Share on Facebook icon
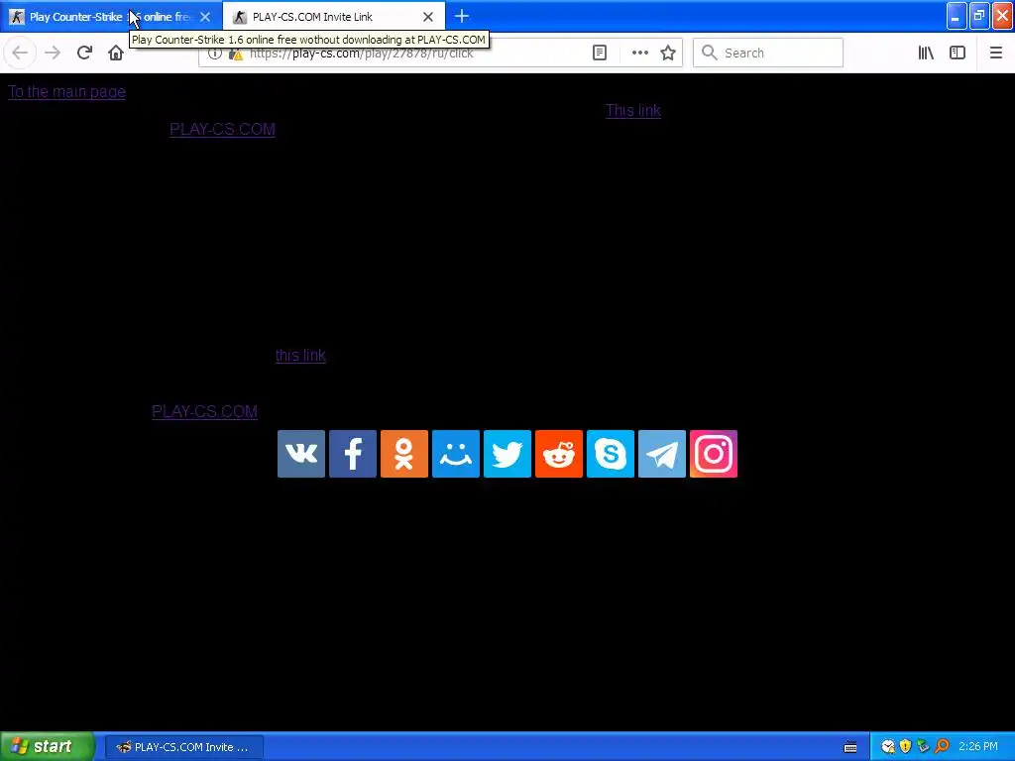1015x761 pixels. coord(353,454)
